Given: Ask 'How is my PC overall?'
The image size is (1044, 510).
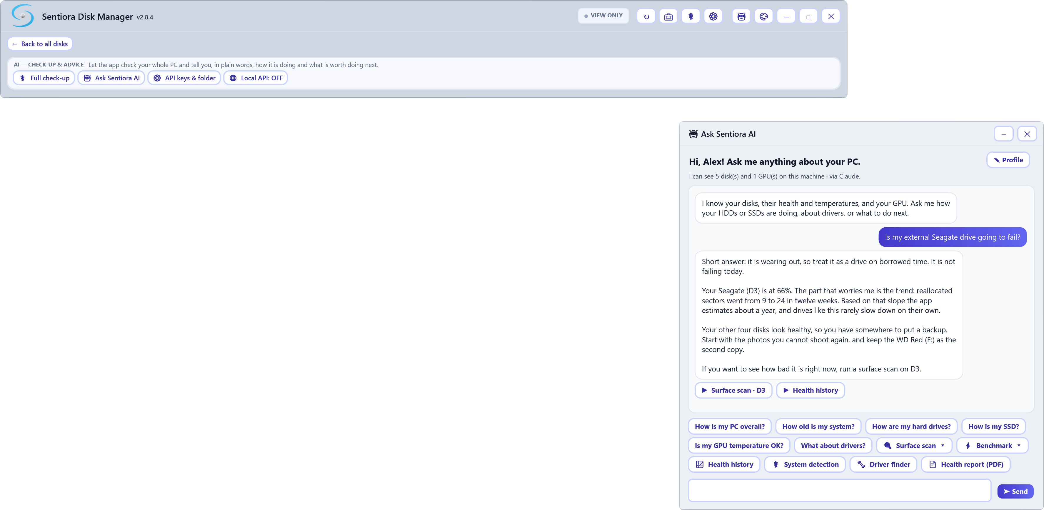Looking at the screenshot, I should 730,426.
